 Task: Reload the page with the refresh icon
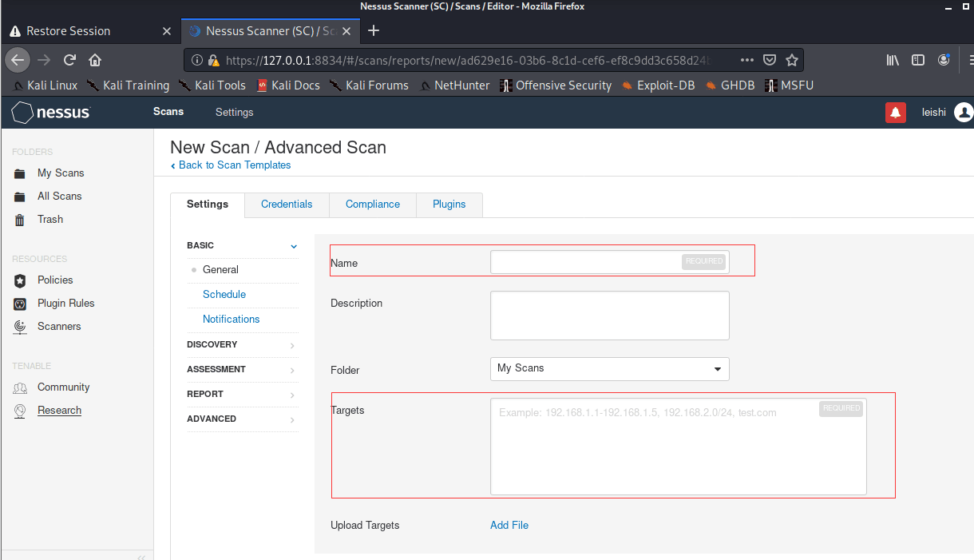pos(69,60)
